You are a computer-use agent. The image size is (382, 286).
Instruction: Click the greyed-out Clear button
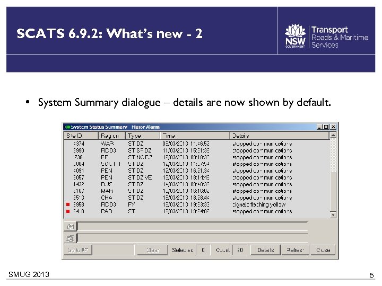pyautogui.click(x=152, y=250)
